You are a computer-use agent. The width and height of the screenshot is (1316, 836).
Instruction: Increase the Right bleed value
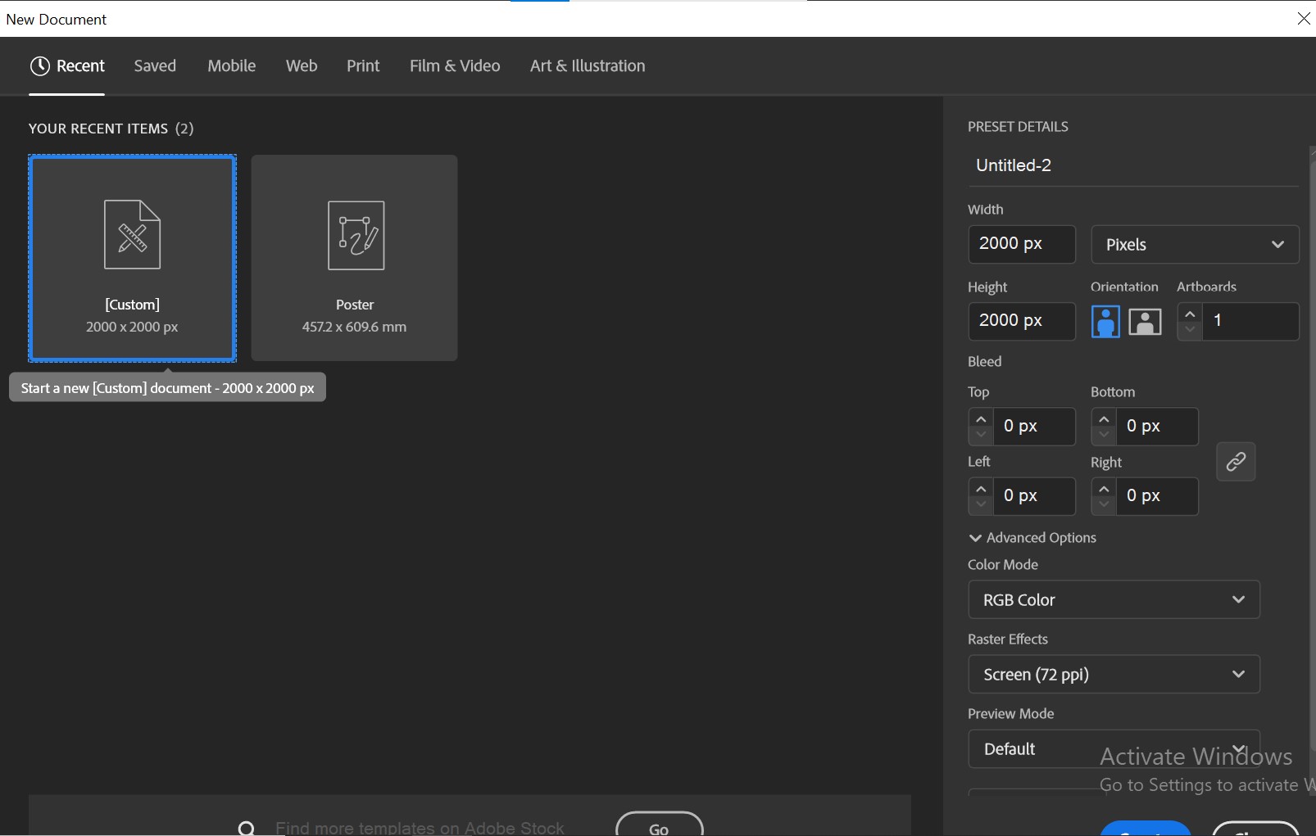[x=1104, y=489]
